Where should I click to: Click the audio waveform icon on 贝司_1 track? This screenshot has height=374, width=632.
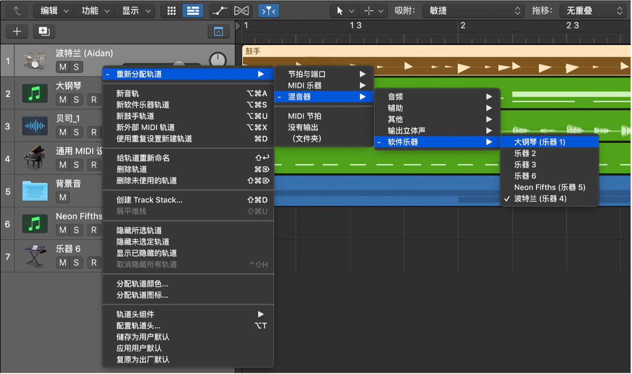34,126
